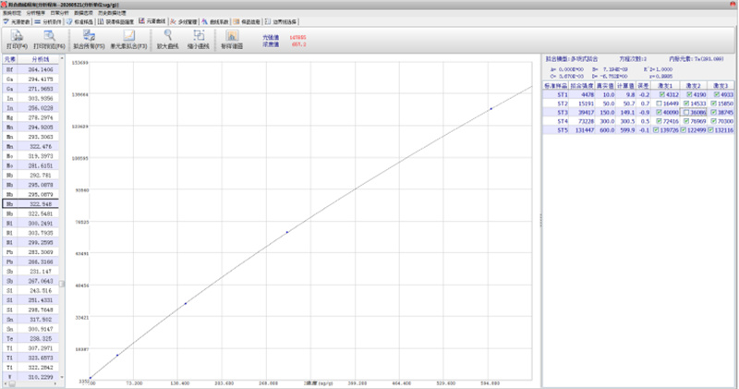Click the curve data point near 594.000
Screen dimensions: 739x389
491,109
